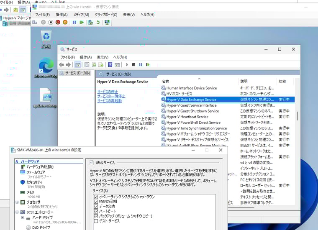
Task: Expand the ハード ドライブ tree node
Action: 23,217
